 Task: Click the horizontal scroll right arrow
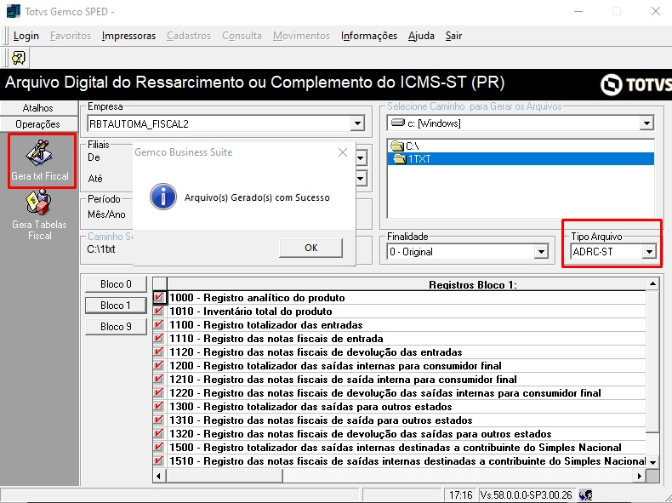pos(640,476)
